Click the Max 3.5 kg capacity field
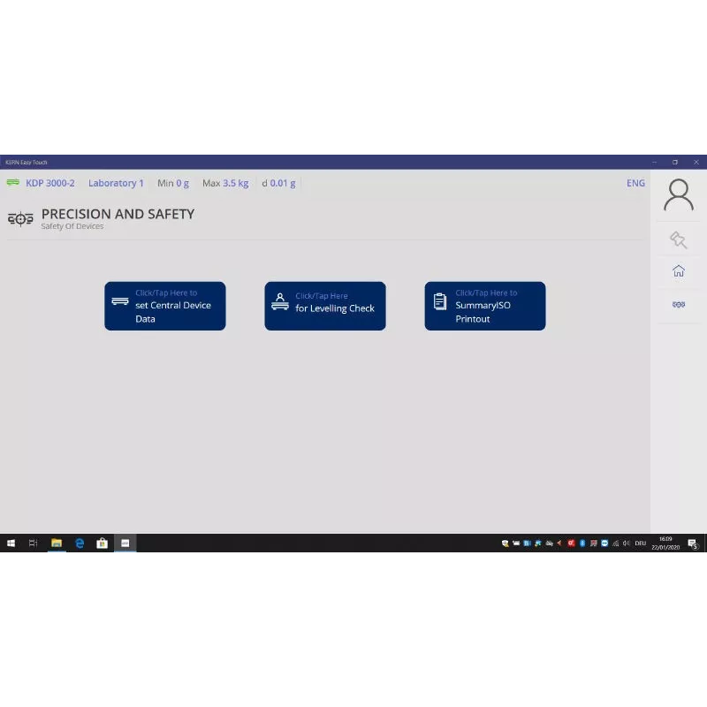The image size is (707, 707). [225, 183]
